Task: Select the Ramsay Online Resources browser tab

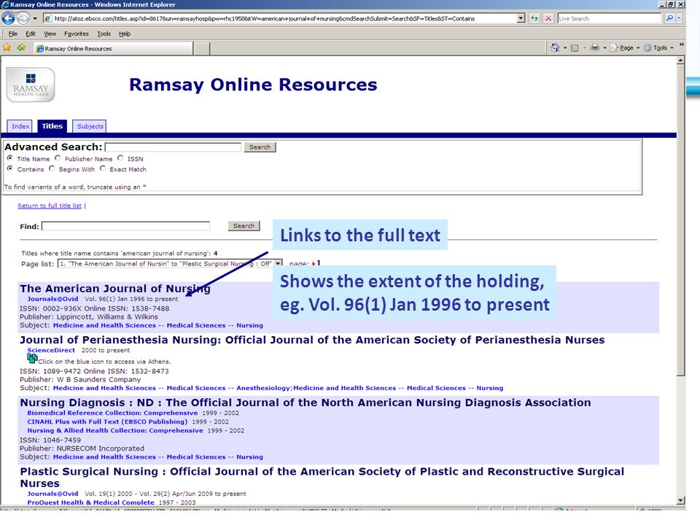Action: point(114,48)
